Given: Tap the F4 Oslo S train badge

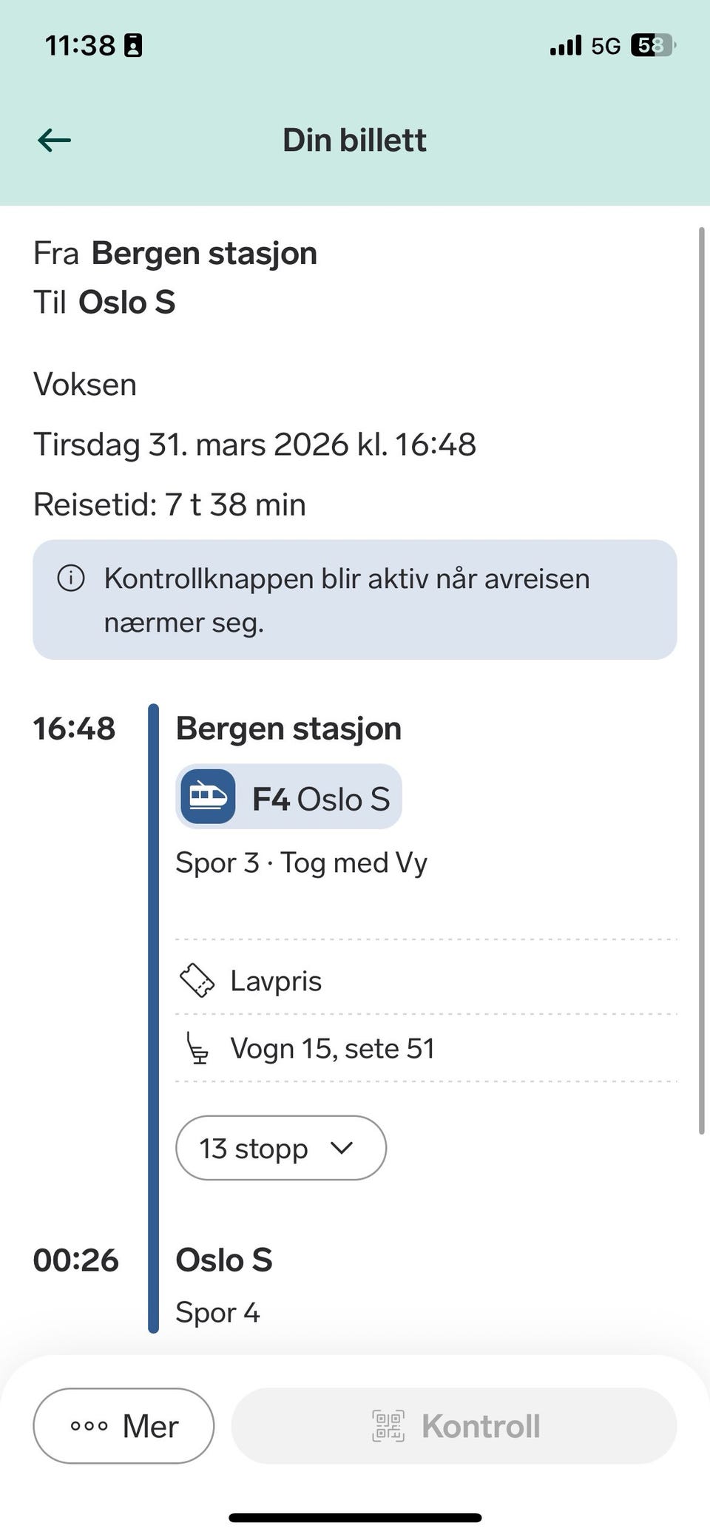Looking at the screenshot, I should coord(288,797).
